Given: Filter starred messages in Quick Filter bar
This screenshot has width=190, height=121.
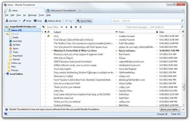Looking at the screenshot, I should (x=66, y=27).
